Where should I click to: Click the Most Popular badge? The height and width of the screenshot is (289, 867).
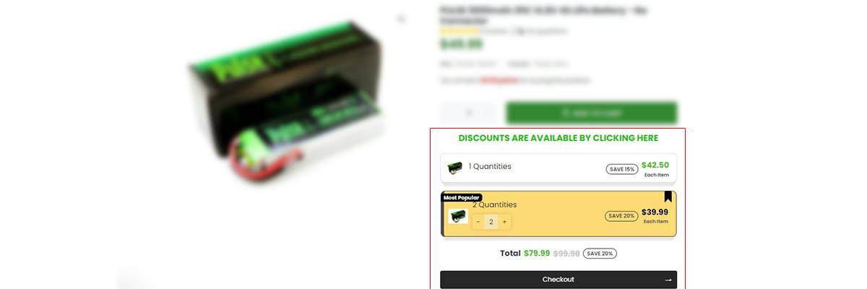coord(461,197)
